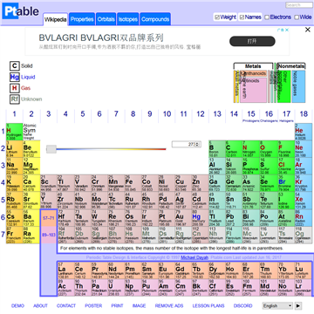
Task: Click the Noble gases legend swatch
Action: (298, 86)
